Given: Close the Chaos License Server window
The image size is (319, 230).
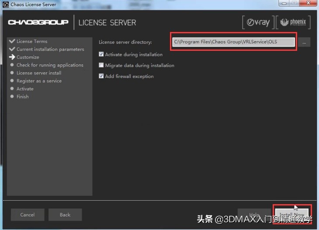Looking at the screenshot, I should coord(308,3).
